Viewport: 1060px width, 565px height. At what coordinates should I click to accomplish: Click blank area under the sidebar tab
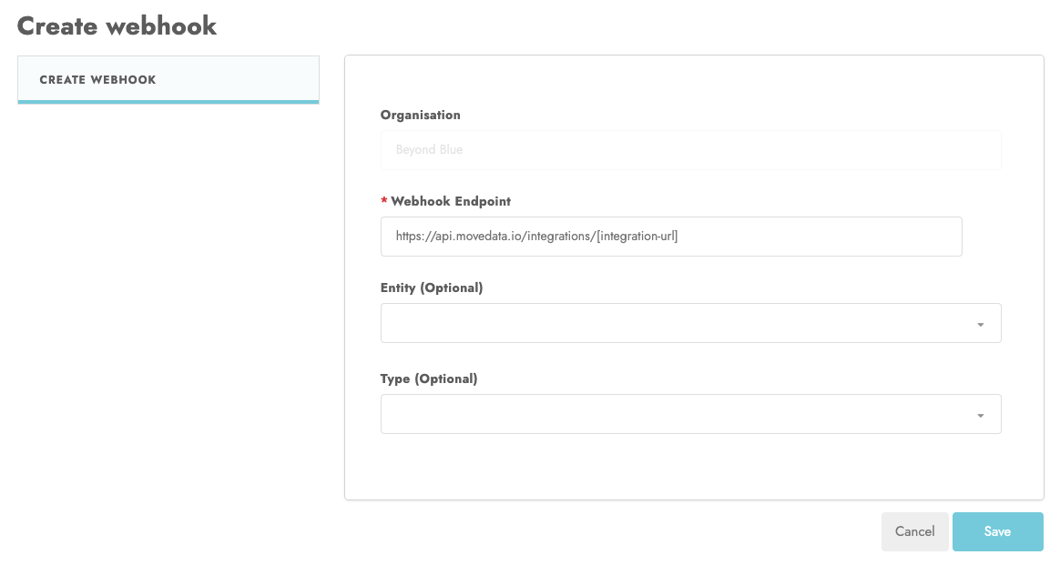(x=168, y=273)
